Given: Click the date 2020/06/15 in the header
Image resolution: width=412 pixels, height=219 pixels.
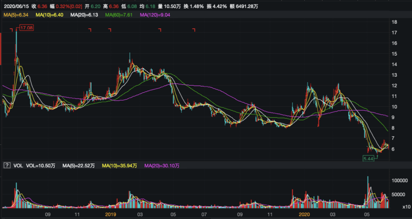Looking at the screenshot, I should pos(18,5).
